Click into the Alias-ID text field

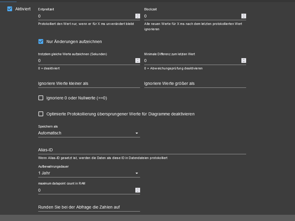tap(142, 150)
